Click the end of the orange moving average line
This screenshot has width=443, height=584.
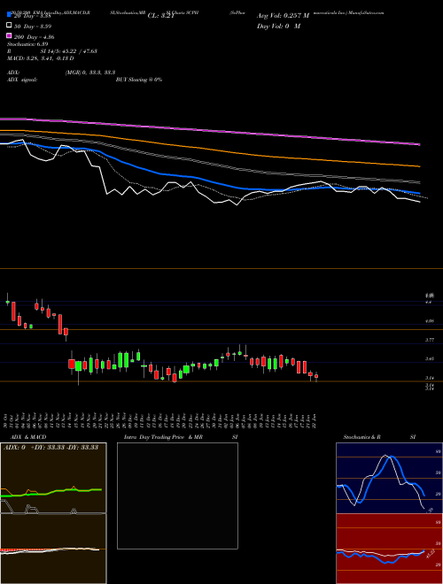point(419,166)
